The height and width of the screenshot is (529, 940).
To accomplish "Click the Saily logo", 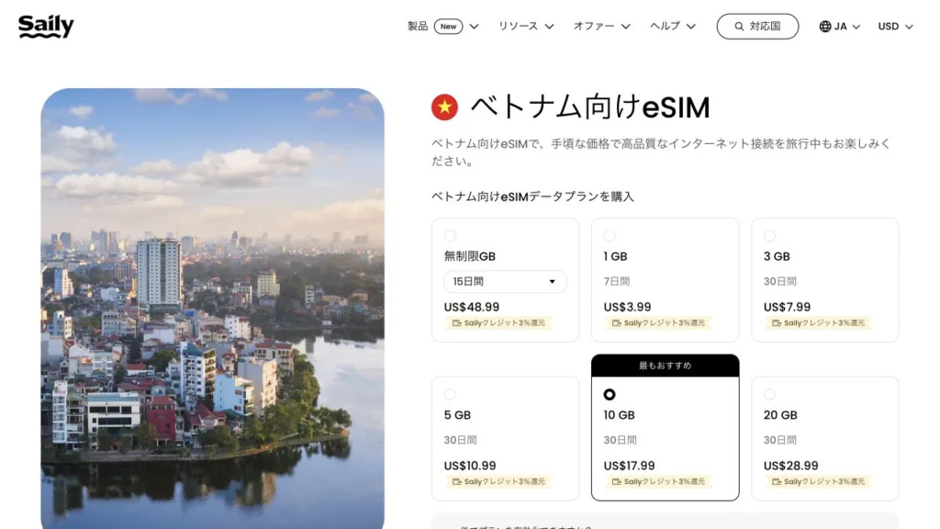I will click(46, 27).
